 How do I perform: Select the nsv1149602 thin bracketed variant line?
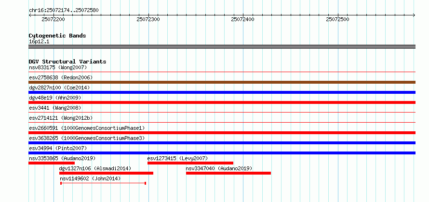click(x=103, y=183)
